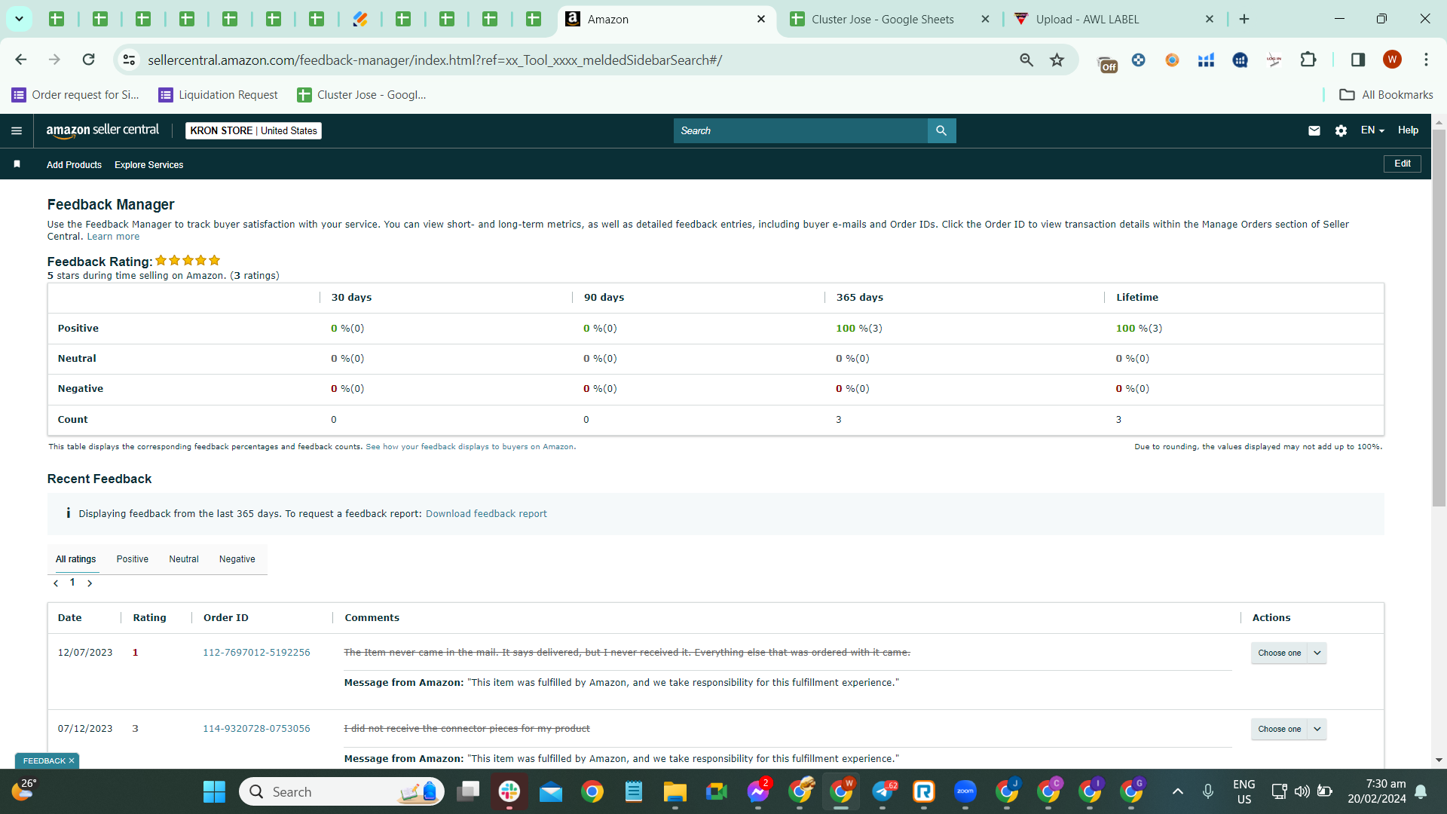Click the browser address bar URL
This screenshot has height=814, width=1447.
[435, 60]
